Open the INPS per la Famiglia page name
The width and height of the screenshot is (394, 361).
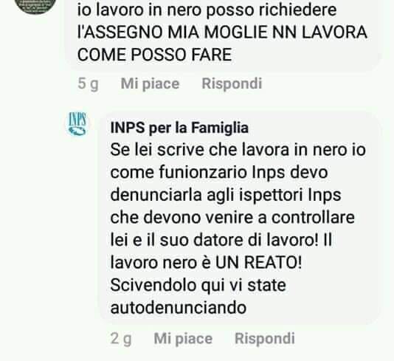(179, 128)
